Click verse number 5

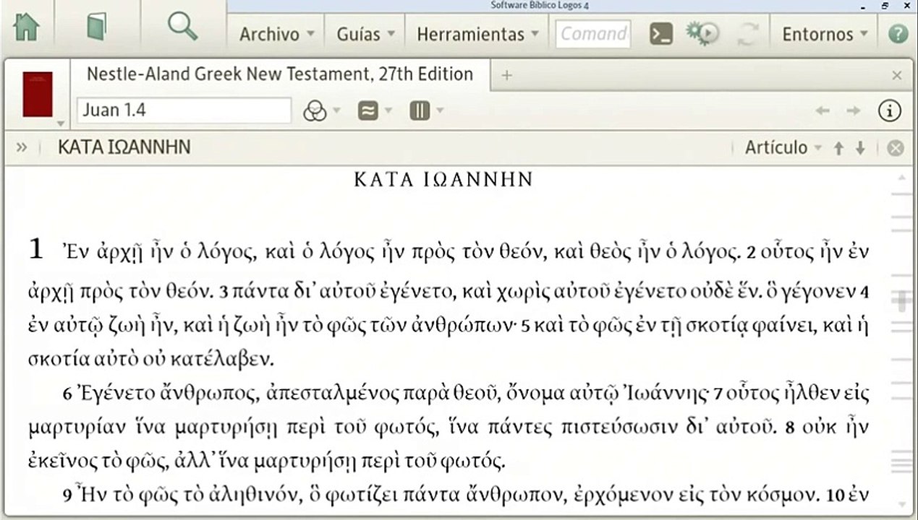[x=526, y=326]
